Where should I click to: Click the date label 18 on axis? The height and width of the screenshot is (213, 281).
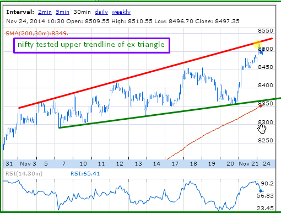(x=193, y=163)
